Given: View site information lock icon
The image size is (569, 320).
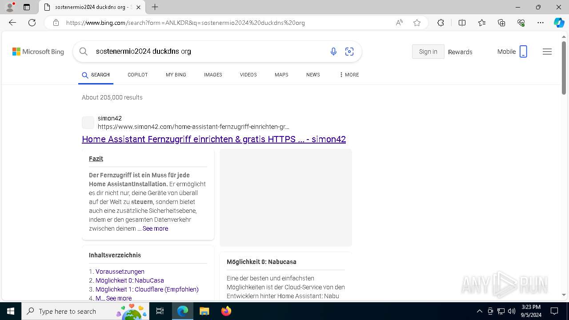Looking at the screenshot, I should coord(56,23).
